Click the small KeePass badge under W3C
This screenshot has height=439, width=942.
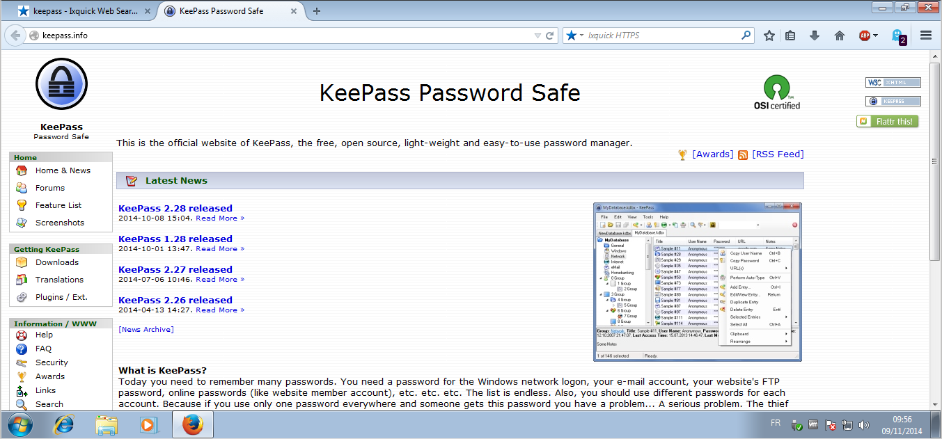[893, 101]
